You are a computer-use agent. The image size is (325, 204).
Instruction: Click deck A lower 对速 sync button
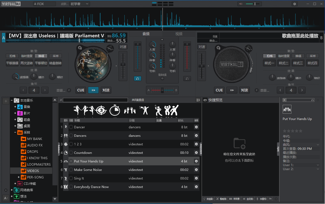click(x=106, y=90)
